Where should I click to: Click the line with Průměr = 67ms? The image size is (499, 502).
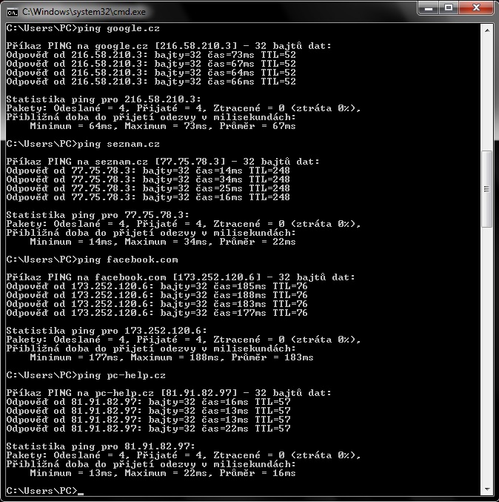[163, 126]
